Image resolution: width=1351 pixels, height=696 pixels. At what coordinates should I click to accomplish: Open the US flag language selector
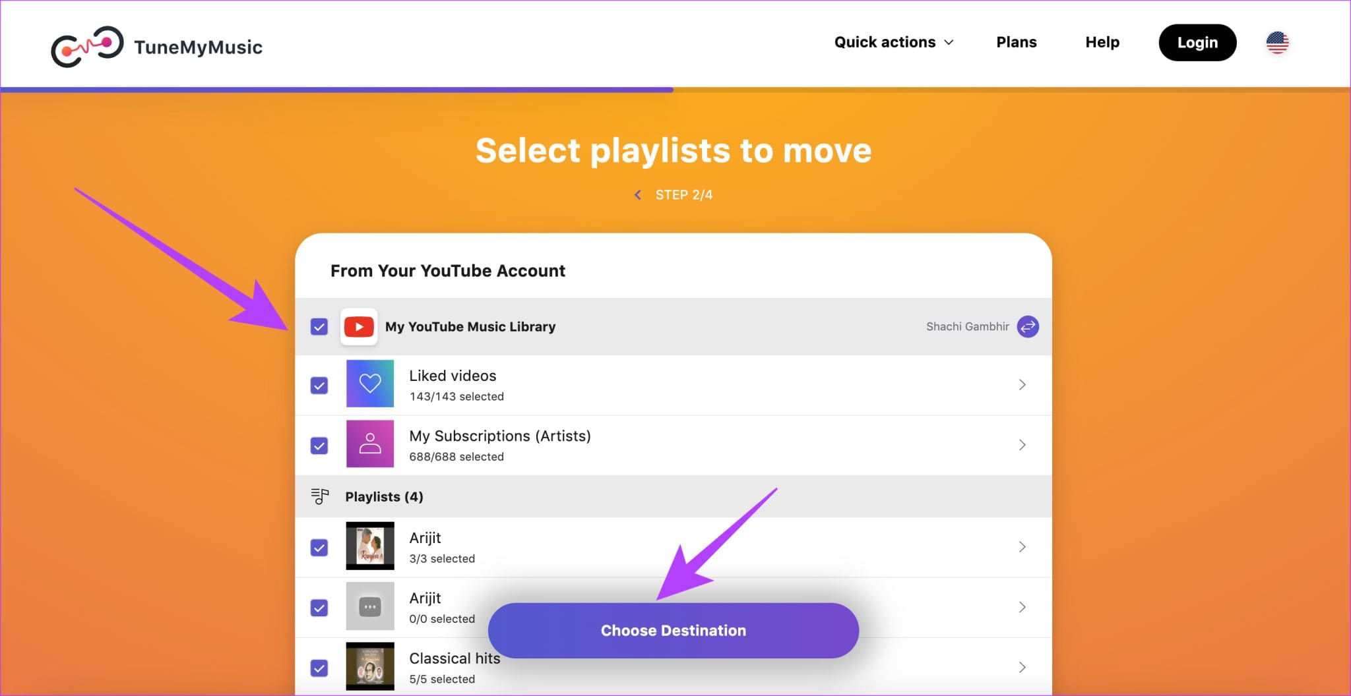coord(1277,43)
